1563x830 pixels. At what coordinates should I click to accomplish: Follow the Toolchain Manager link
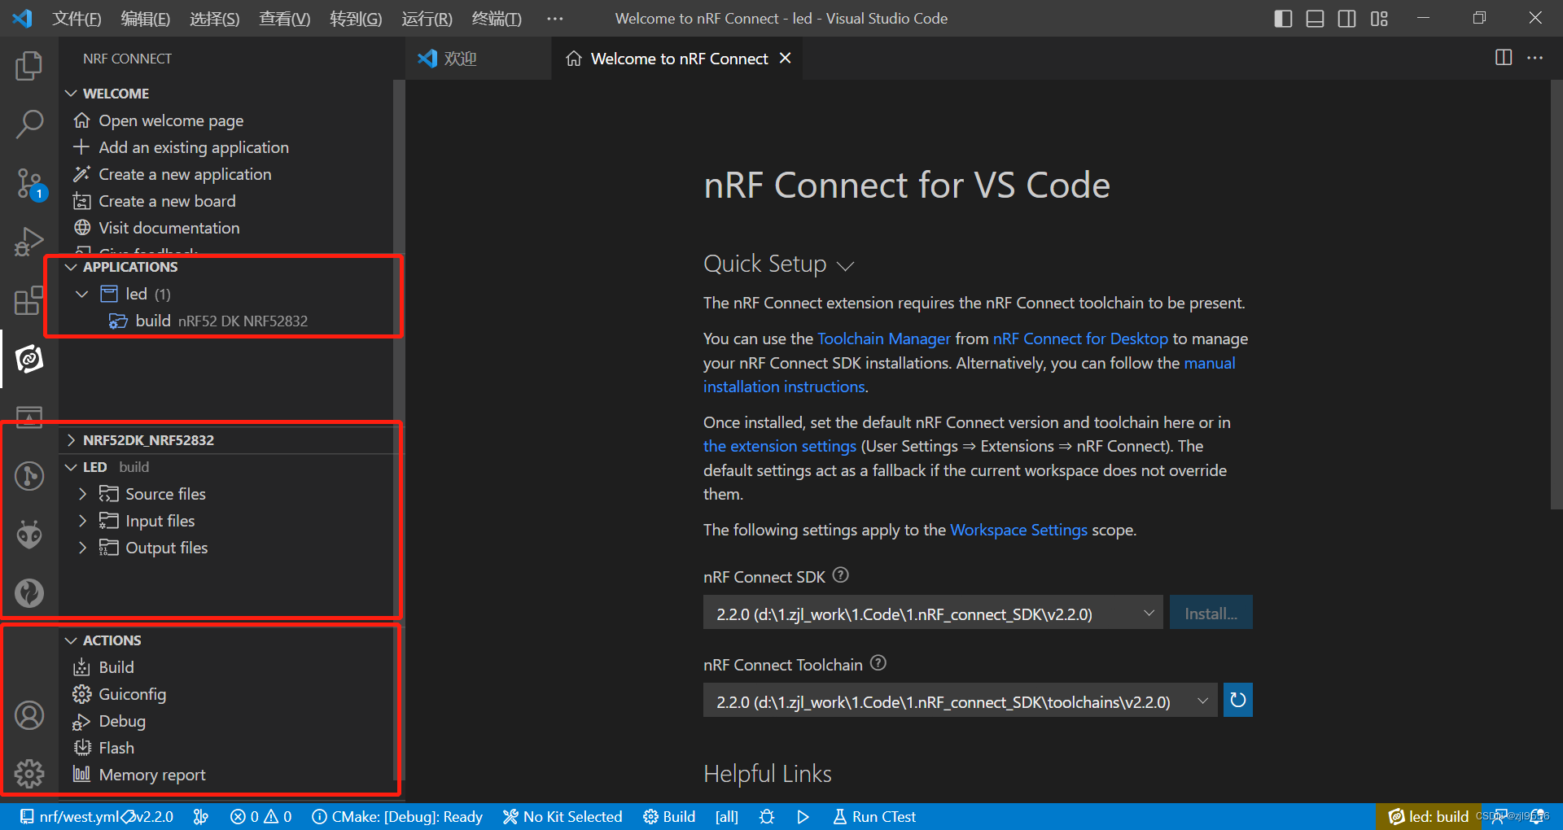[883, 339]
